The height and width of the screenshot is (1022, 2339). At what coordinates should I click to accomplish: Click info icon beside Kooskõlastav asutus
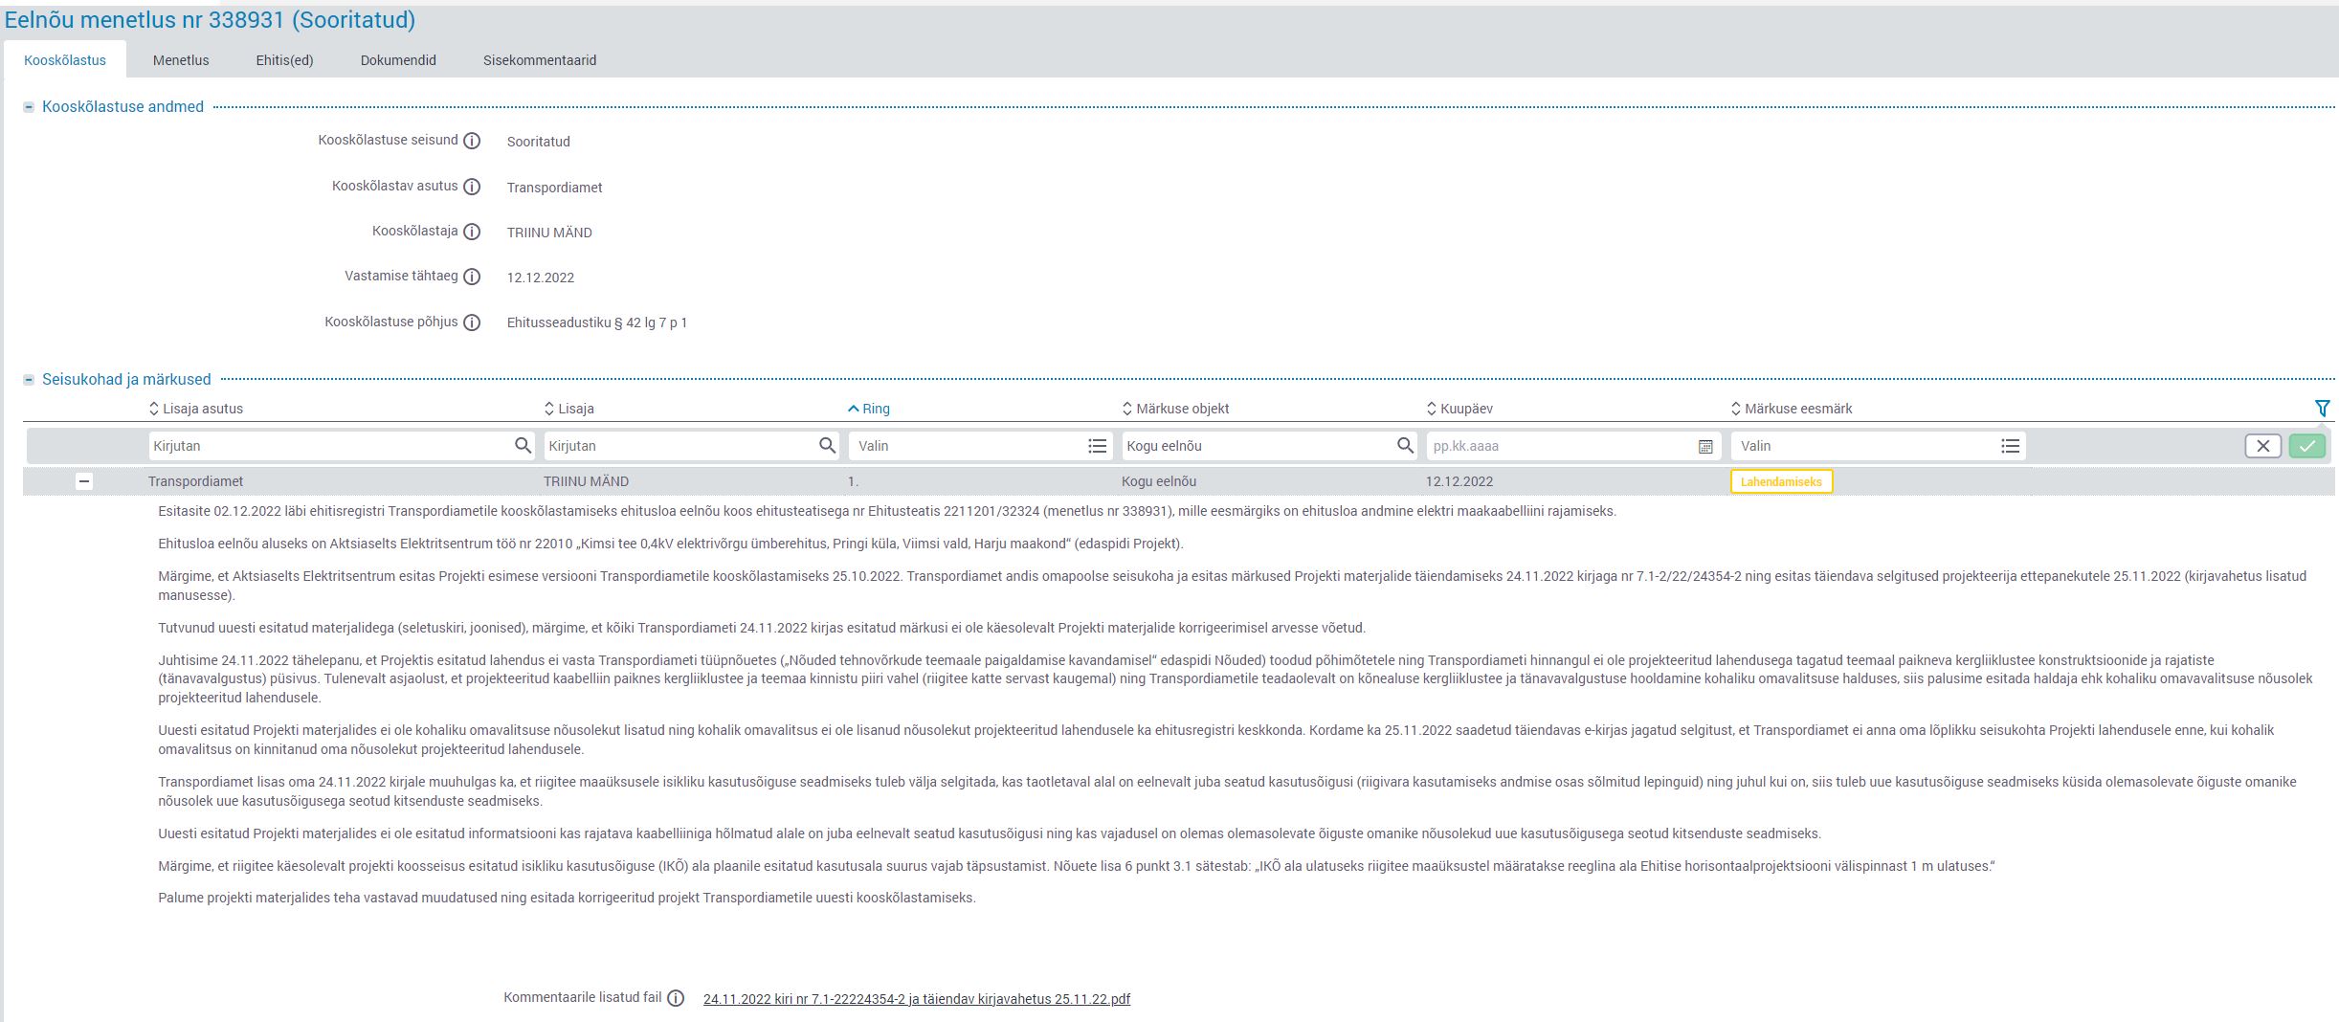click(472, 187)
